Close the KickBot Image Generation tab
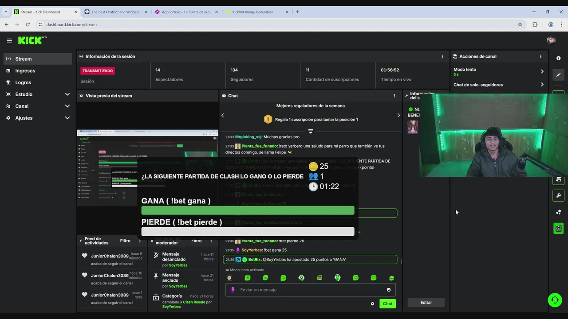 pyautogui.click(x=287, y=12)
